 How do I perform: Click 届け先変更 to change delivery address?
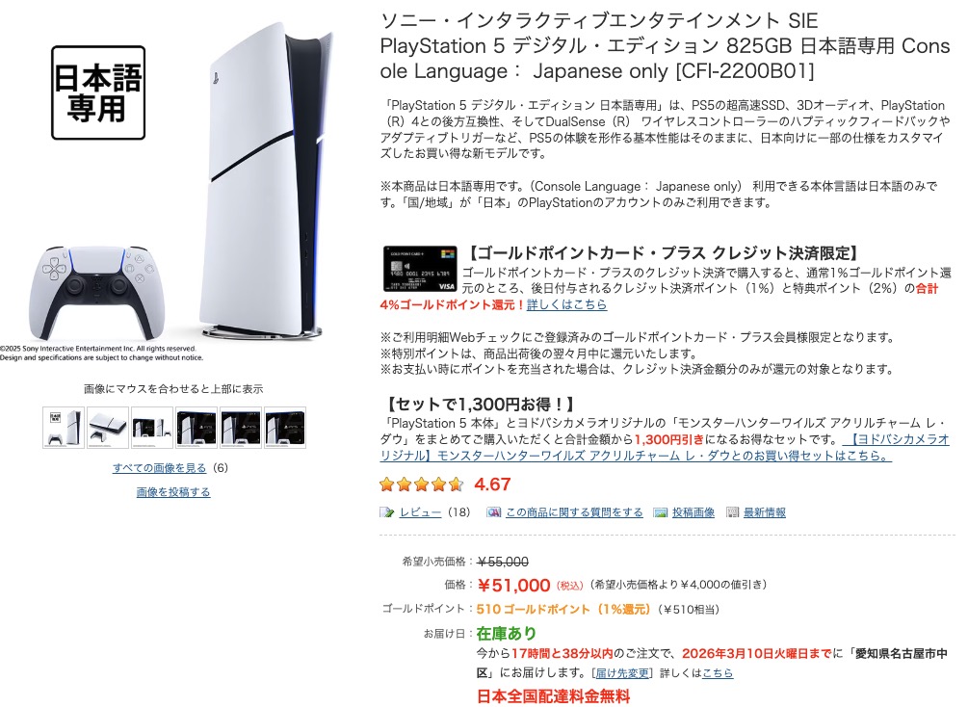[622, 673]
